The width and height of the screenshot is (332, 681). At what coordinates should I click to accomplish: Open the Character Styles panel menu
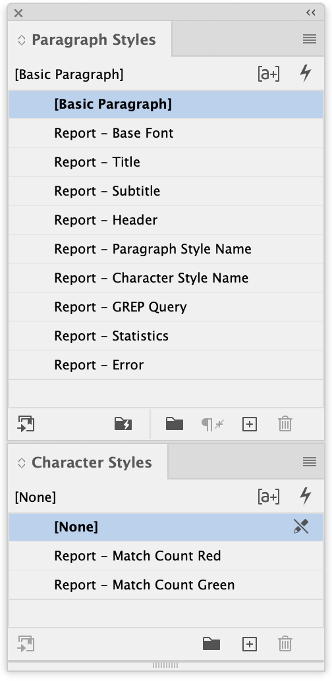310,462
